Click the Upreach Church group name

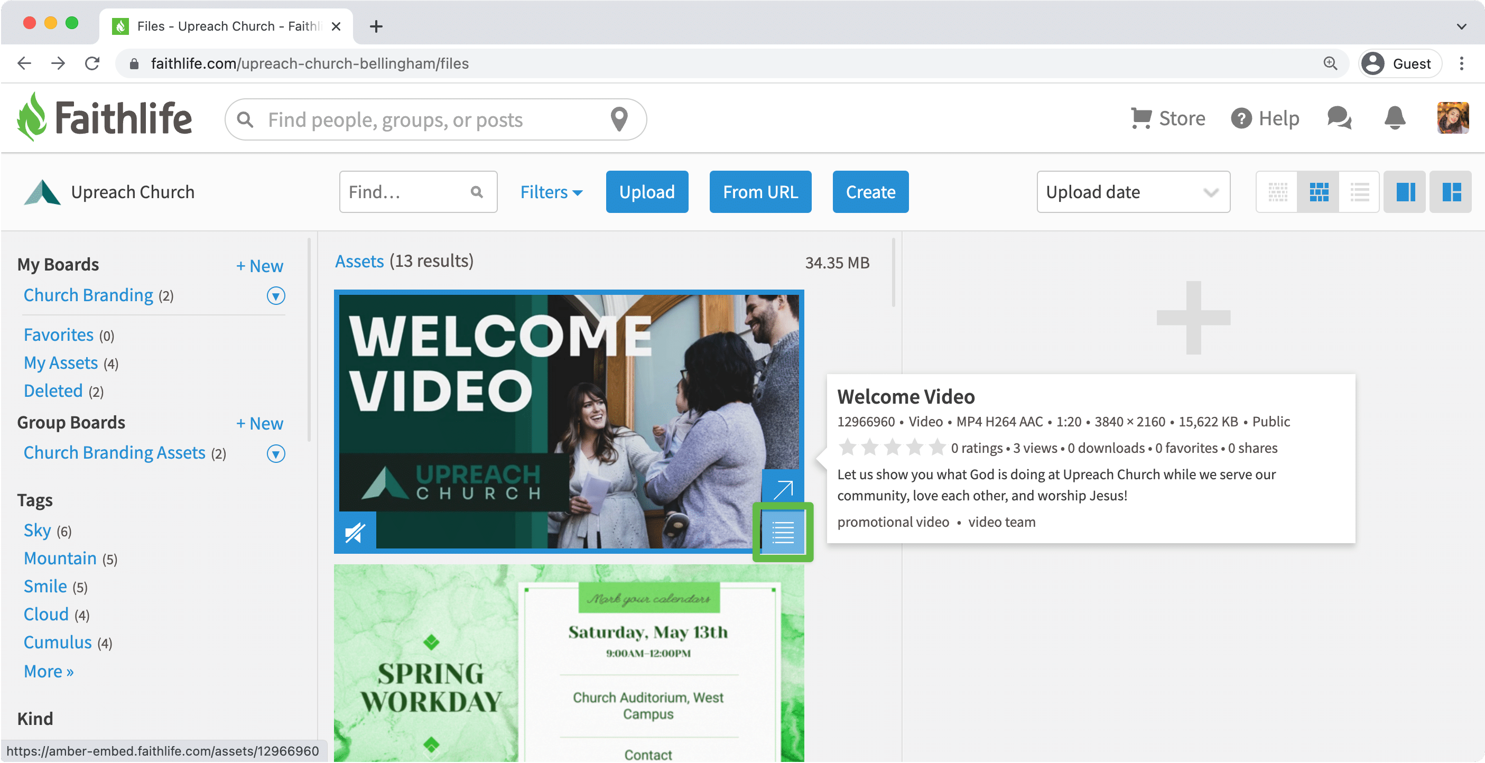pos(133,192)
